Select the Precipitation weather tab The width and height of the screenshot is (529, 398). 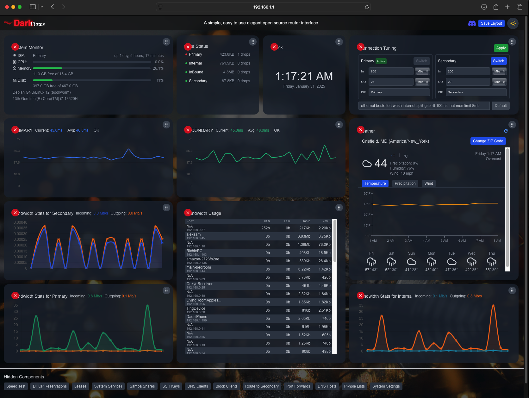pos(405,183)
